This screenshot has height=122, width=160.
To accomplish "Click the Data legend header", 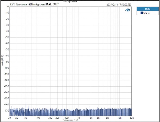I will point(148,9).
